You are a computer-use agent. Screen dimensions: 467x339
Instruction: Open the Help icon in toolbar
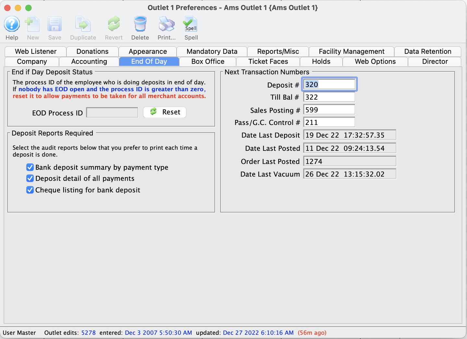coord(12,24)
